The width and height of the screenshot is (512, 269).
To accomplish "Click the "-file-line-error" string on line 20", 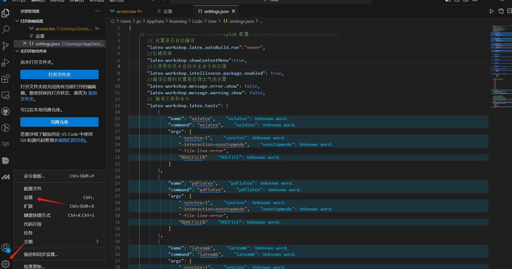I will (202, 151).
